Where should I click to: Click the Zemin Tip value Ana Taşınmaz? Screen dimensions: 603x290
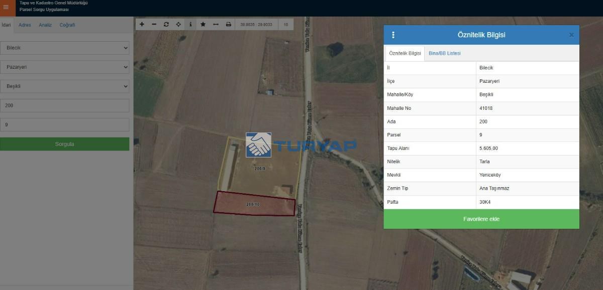[x=494, y=189]
